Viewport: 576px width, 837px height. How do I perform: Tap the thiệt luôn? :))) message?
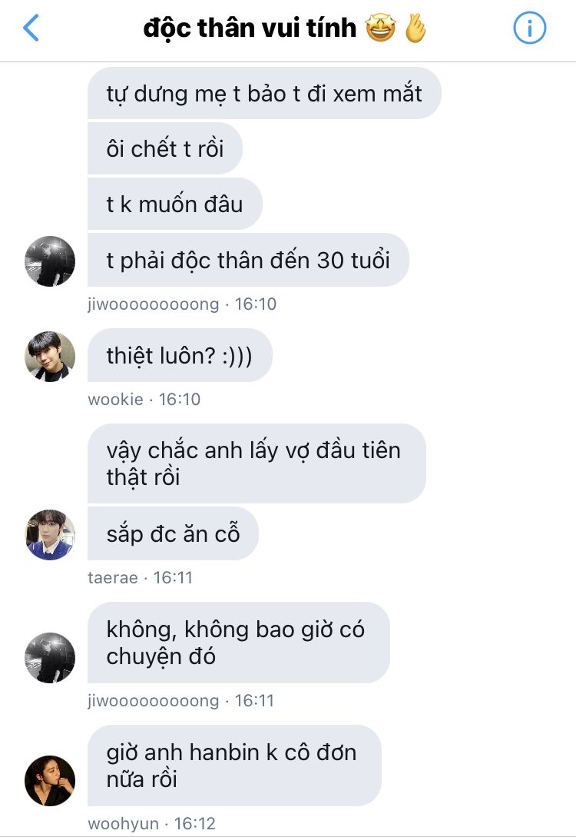tap(180, 355)
